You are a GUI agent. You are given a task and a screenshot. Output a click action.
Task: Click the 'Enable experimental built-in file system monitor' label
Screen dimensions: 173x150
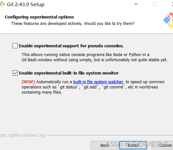[x=69, y=73]
